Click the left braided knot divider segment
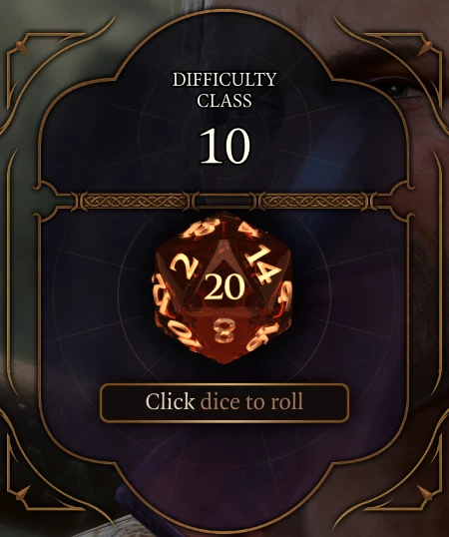This screenshot has height=537, width=449. (x=135, y=201)
